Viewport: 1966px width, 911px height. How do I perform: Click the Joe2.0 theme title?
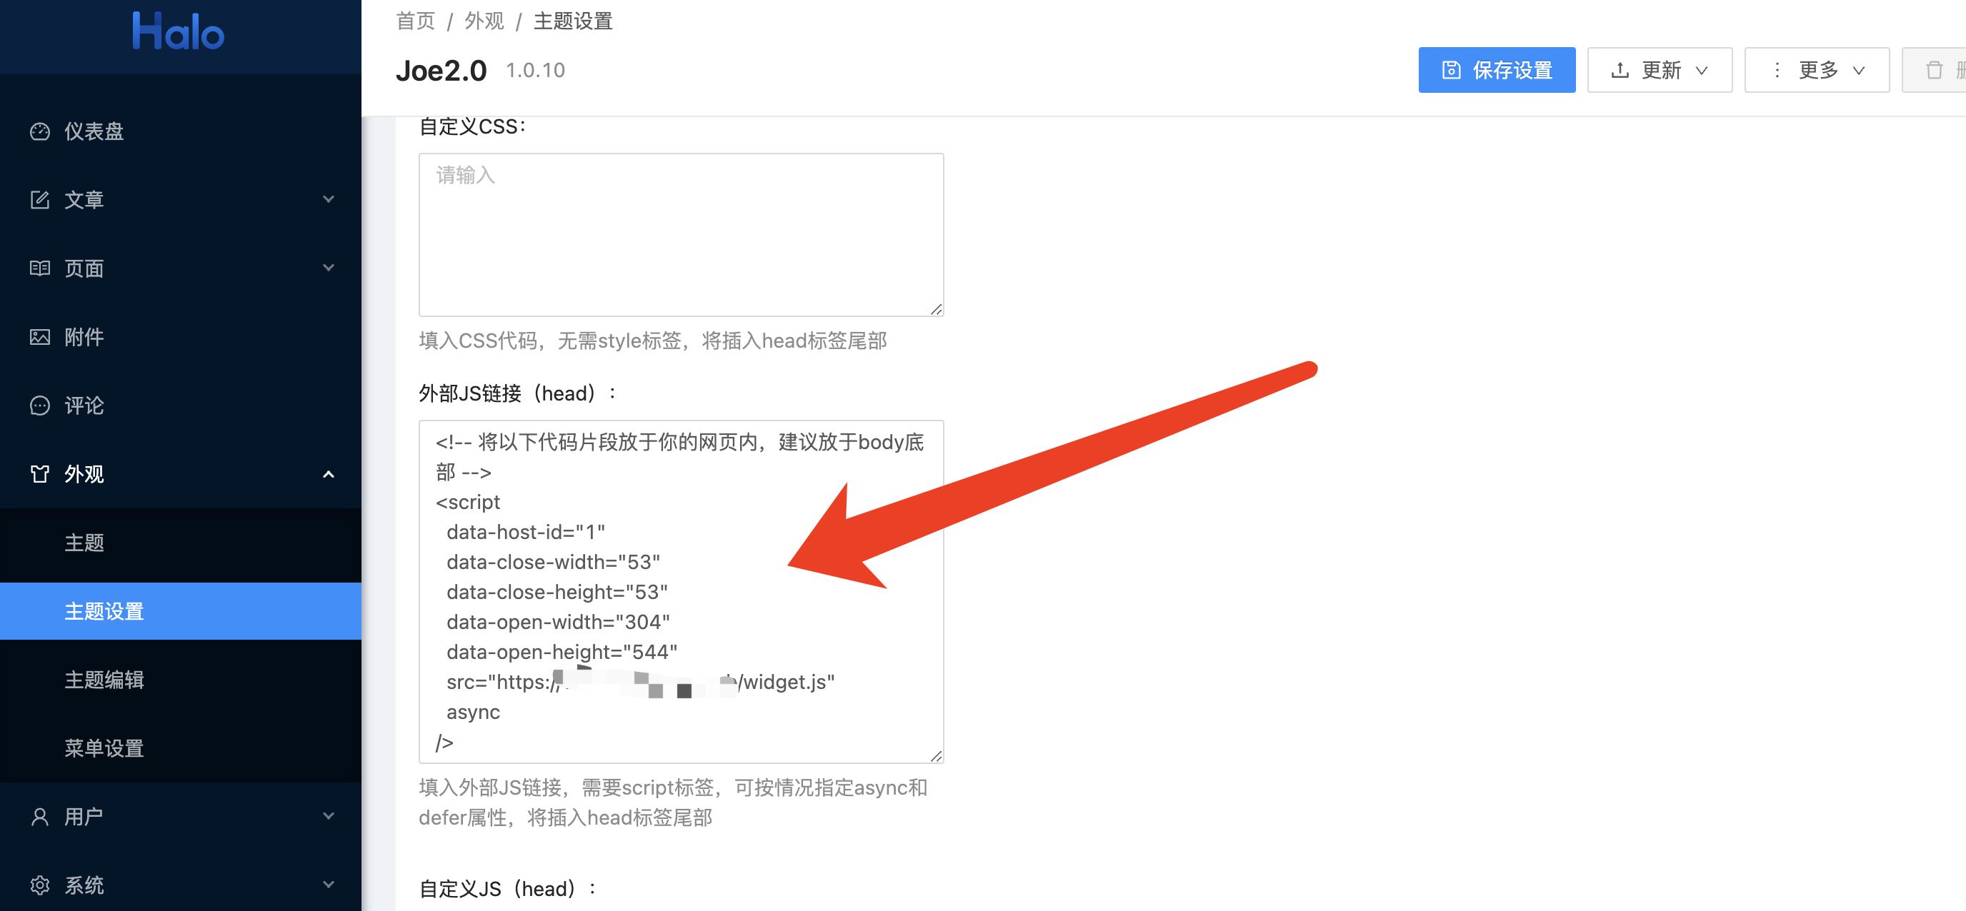click(x=440, y=71)
